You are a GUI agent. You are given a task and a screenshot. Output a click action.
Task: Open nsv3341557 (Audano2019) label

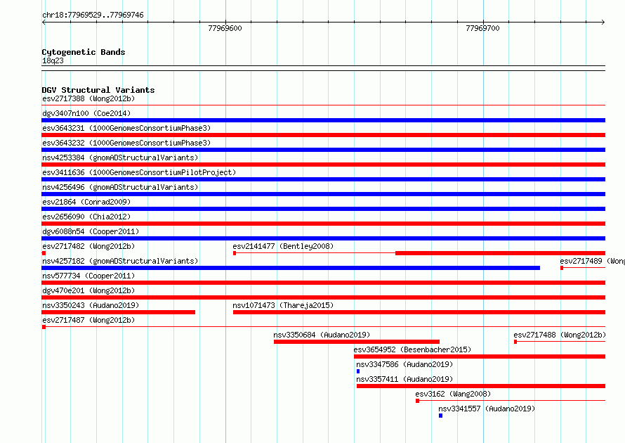point(487,409)
